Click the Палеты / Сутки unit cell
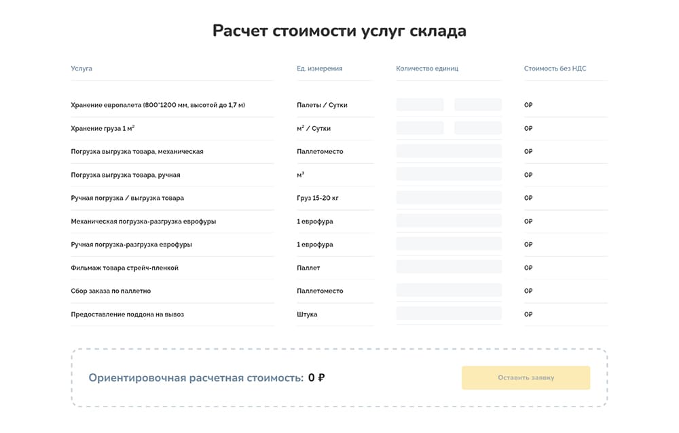The image size is (679, 433). (x=322, y=105)
